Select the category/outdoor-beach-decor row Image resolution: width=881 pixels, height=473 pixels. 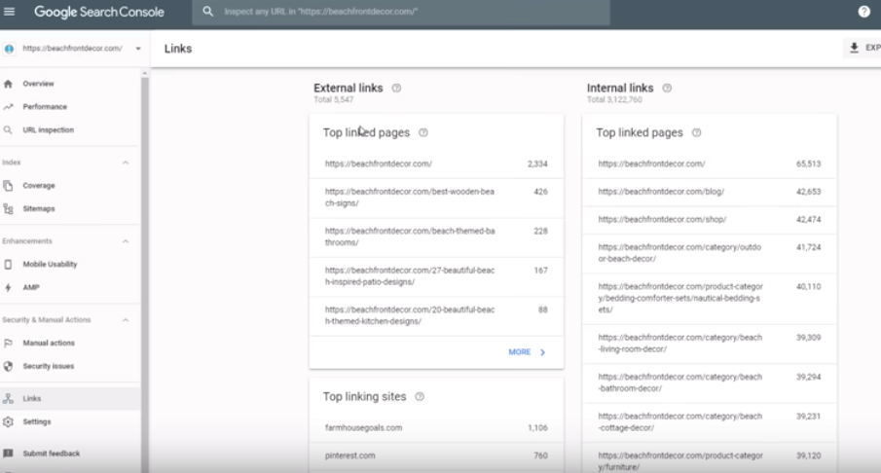[x=709, y=253]
